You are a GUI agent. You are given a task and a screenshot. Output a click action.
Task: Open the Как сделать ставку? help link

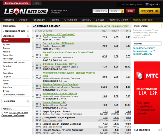[143, 48]
